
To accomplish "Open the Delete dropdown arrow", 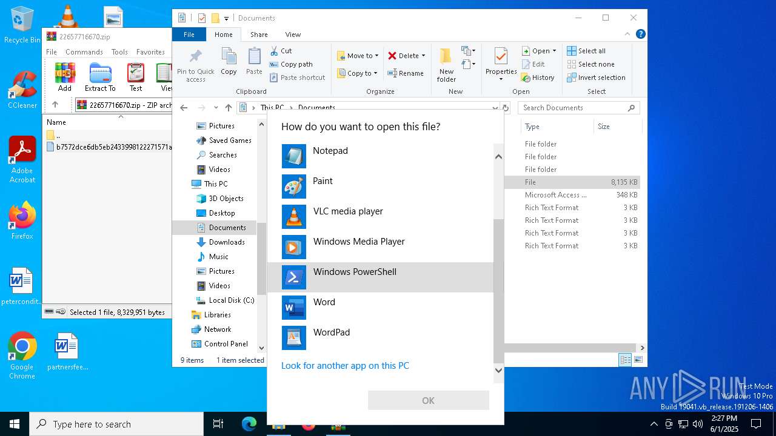I will [423, 56].
